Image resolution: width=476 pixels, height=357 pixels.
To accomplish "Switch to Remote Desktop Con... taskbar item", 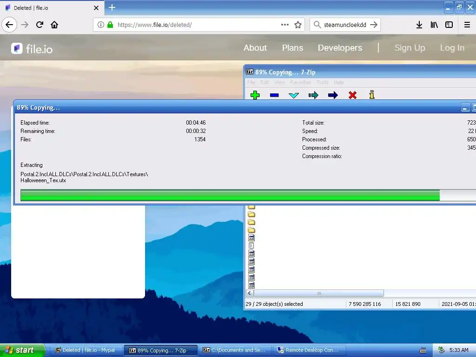I will click(310, 350).
